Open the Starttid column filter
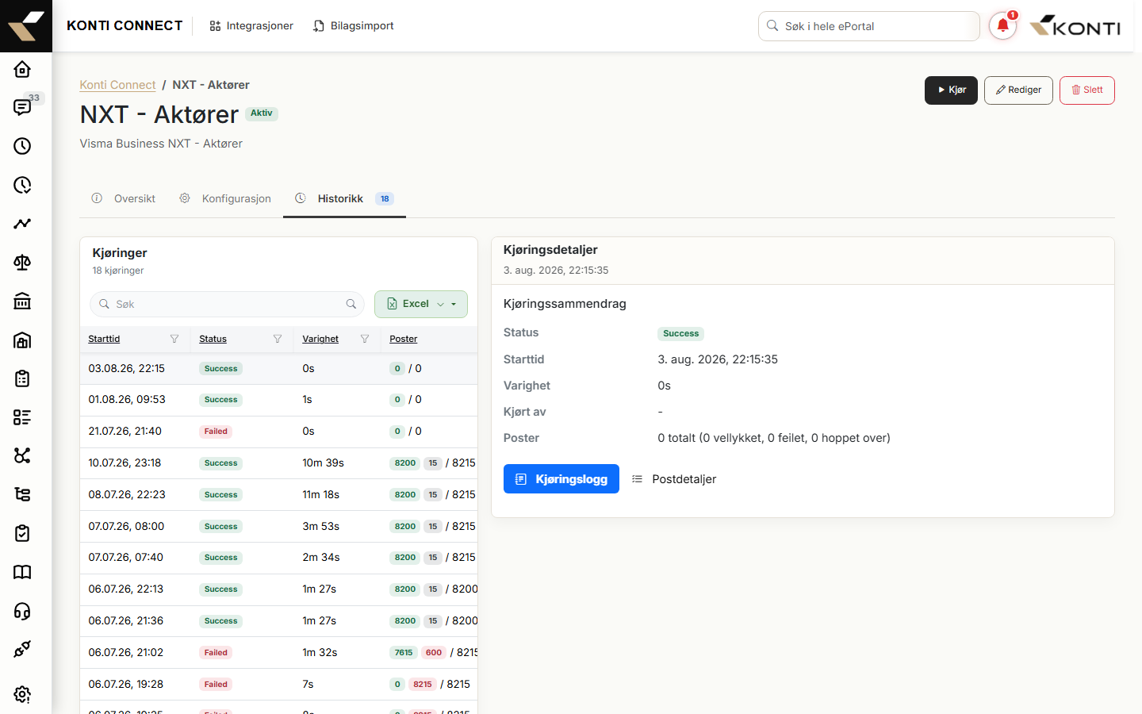This screenshot has width=1142, height=714. (x=174, y=339)
